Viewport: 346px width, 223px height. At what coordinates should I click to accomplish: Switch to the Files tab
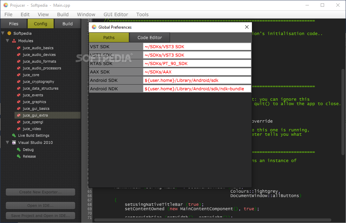(14, 24)
